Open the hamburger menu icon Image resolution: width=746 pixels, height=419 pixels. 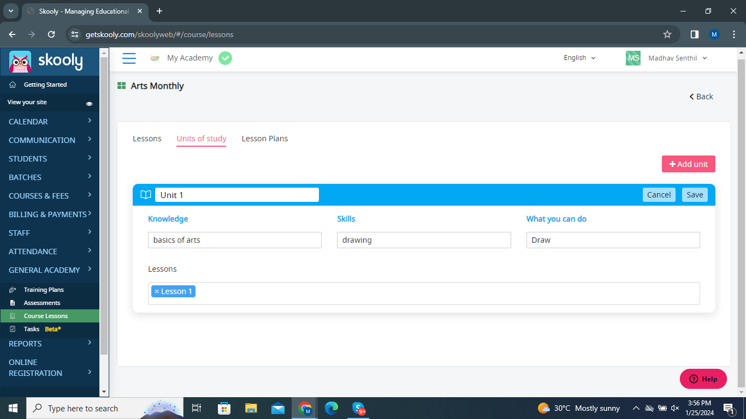[x=129, y=58]
